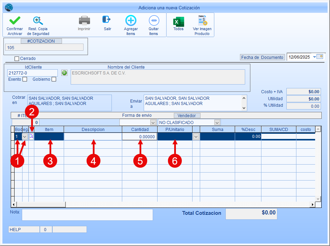Click the Confirmar Archivar green checkmark

click(x=15, y=21)
